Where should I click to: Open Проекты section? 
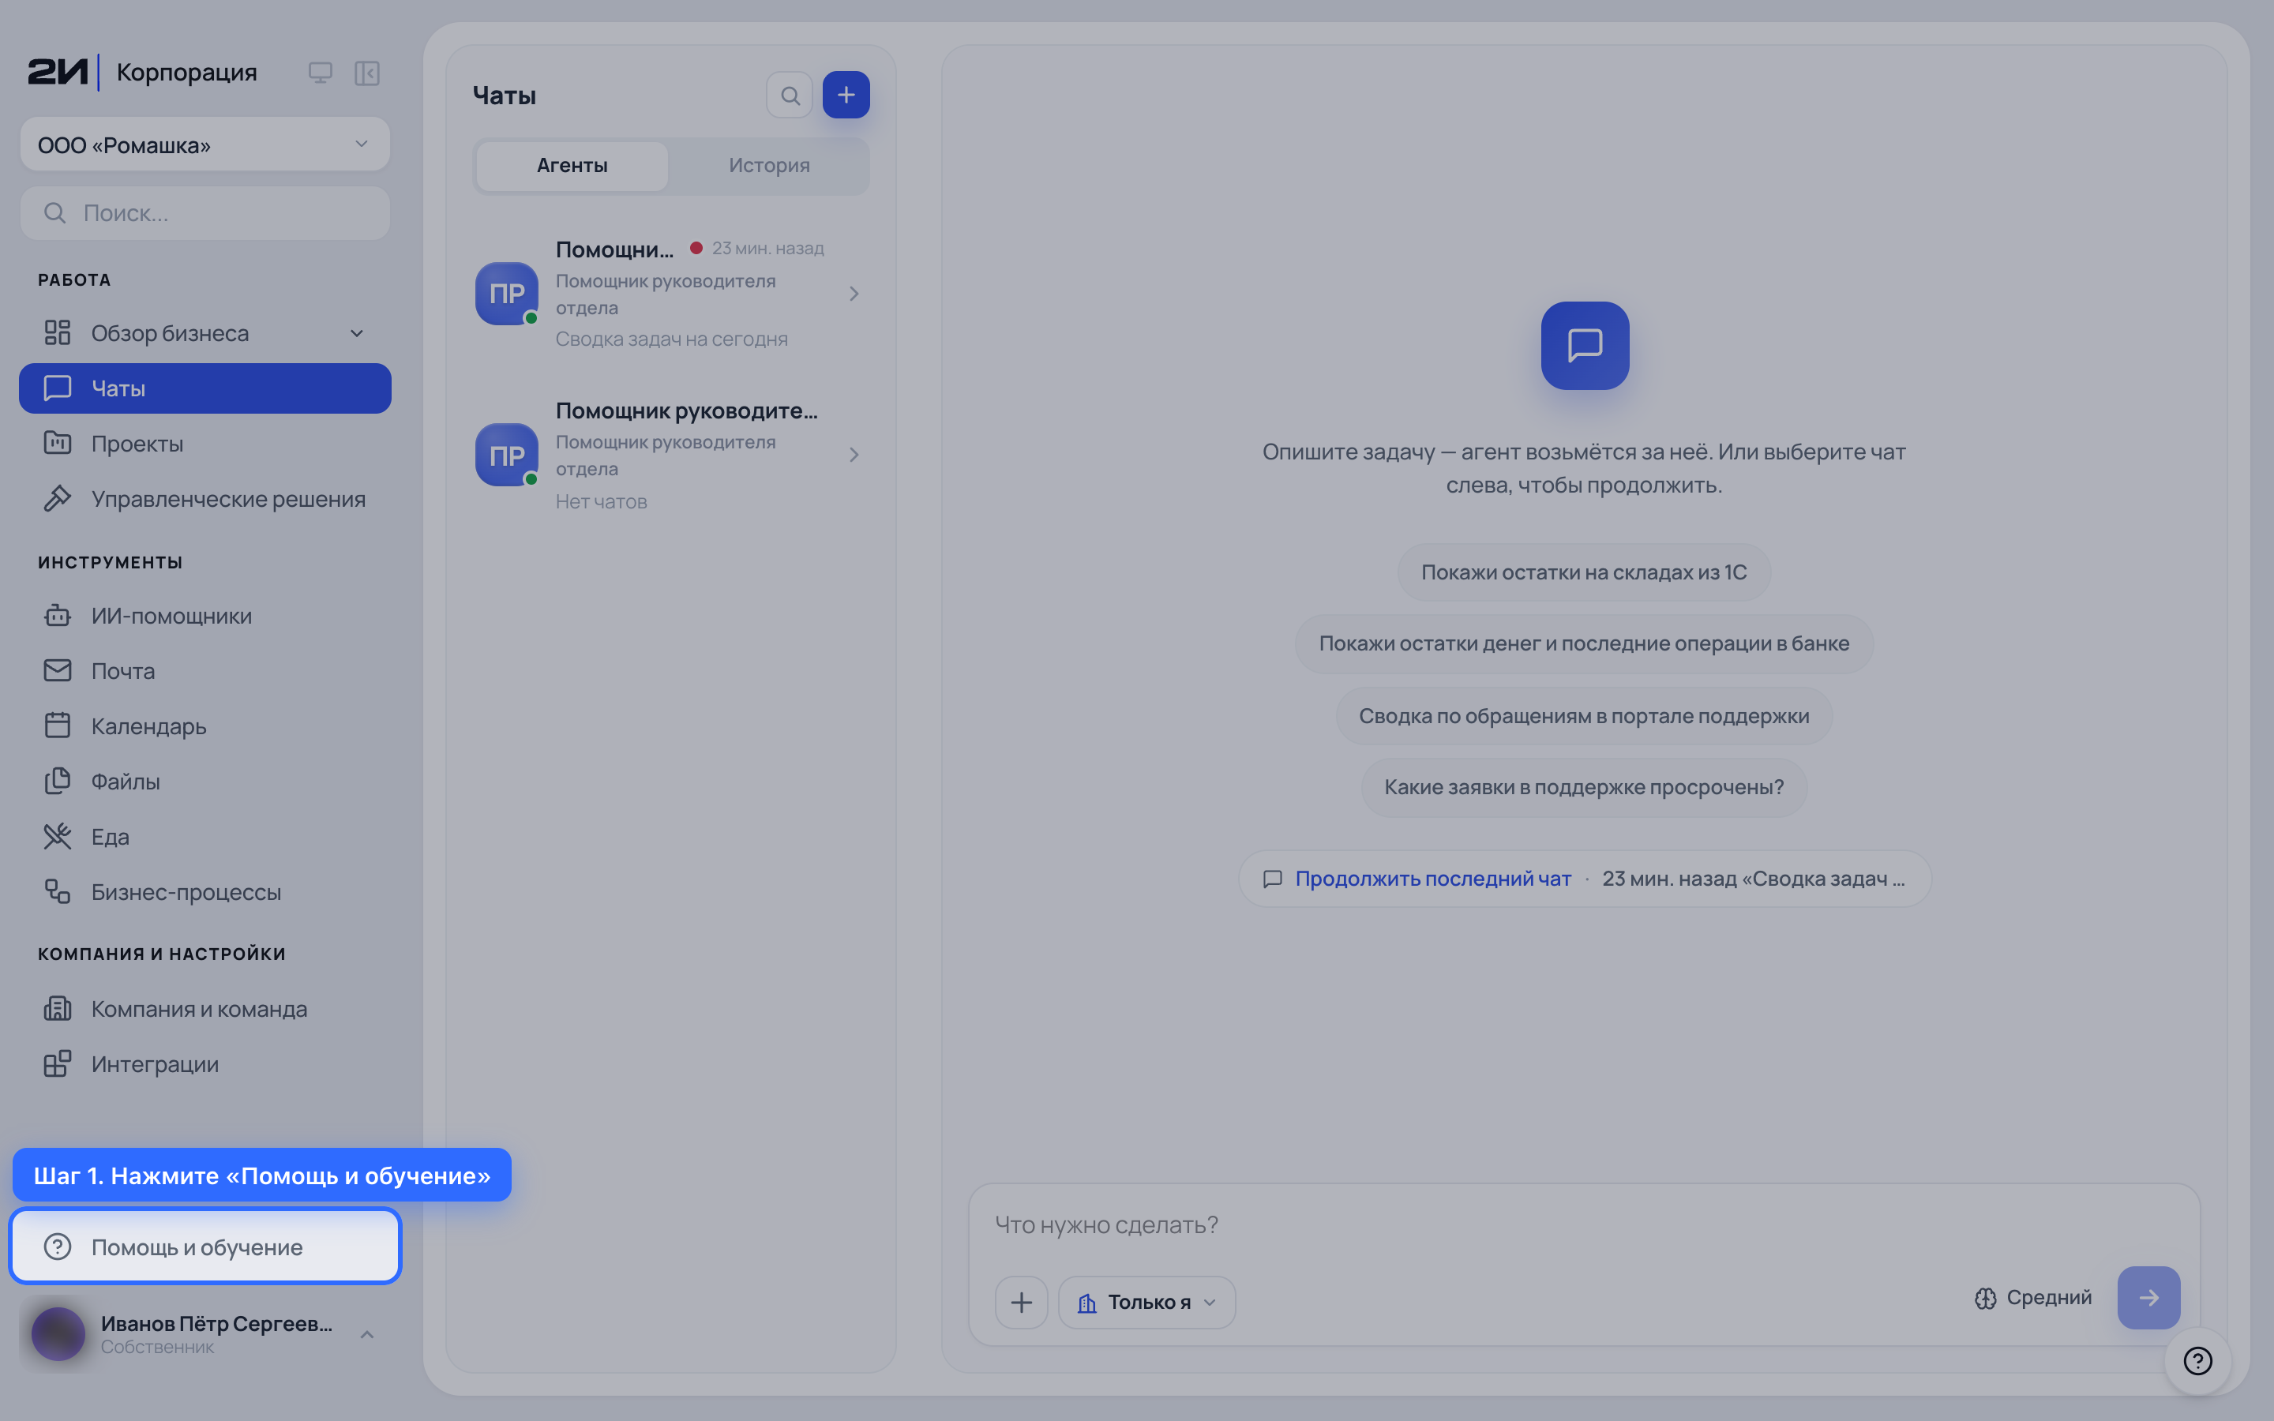tap(205, 444)
